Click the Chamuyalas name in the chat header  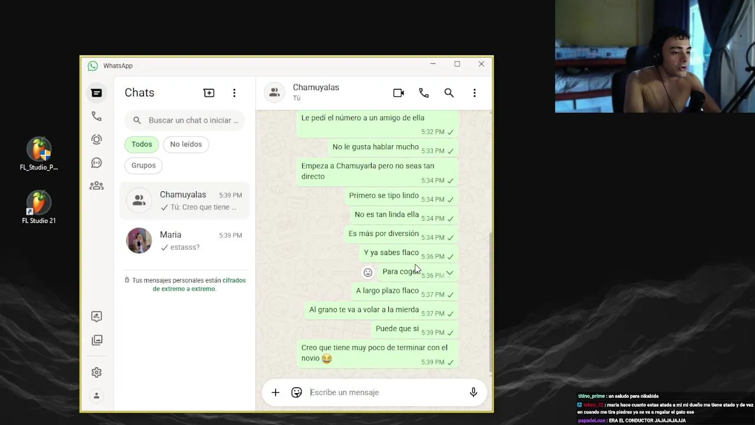click(316, 87)
